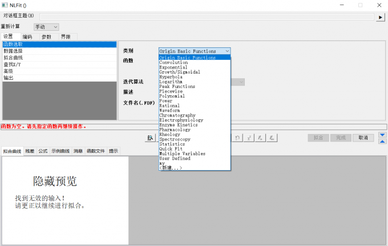Open the 消息 tab
This screenshot has width=388, height=246.
(78, 151)
